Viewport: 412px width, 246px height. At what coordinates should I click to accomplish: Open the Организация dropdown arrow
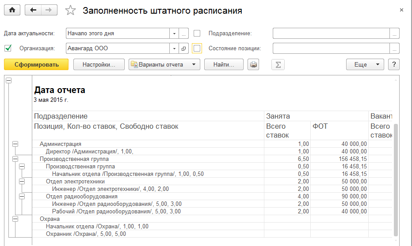(174, 48)
